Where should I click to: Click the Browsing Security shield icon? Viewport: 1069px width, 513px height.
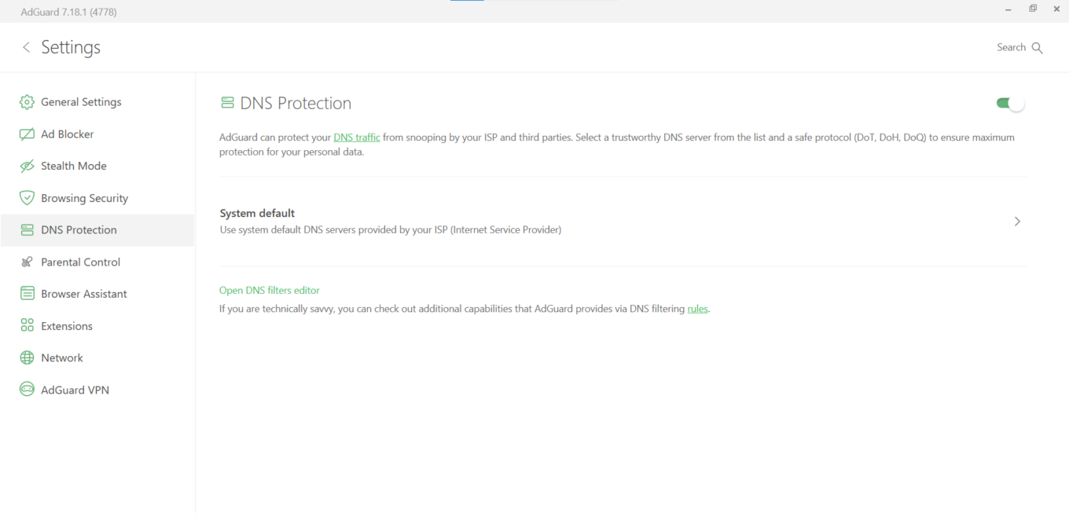point(26,198)
